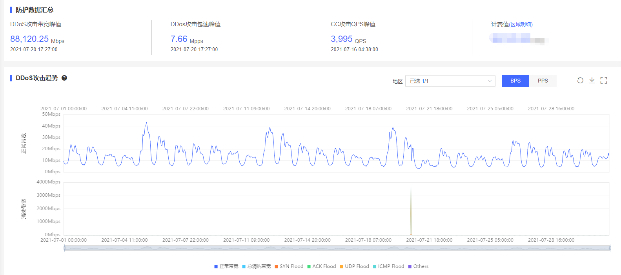Hide the ACK Flood legend series

(322, 266)
